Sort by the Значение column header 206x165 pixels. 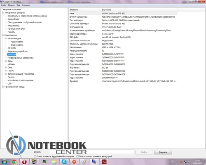(139, 10)
